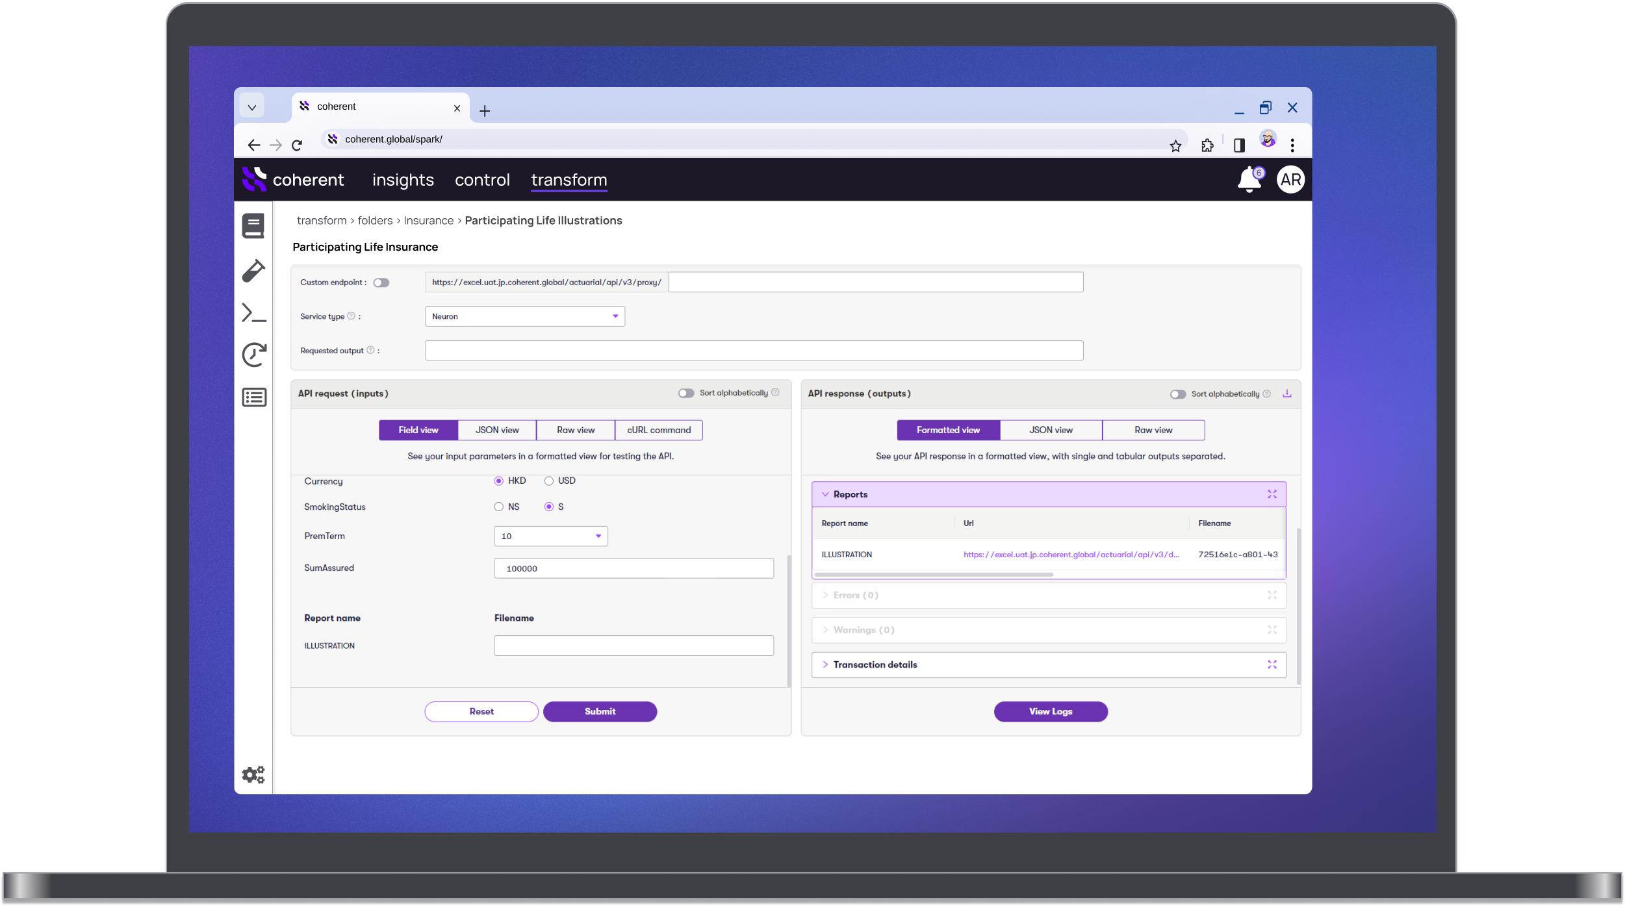Screen dimensions: 1625x906
Task: Expand Reports panel to fullscreen
Action: click(x=1272, y=494)
